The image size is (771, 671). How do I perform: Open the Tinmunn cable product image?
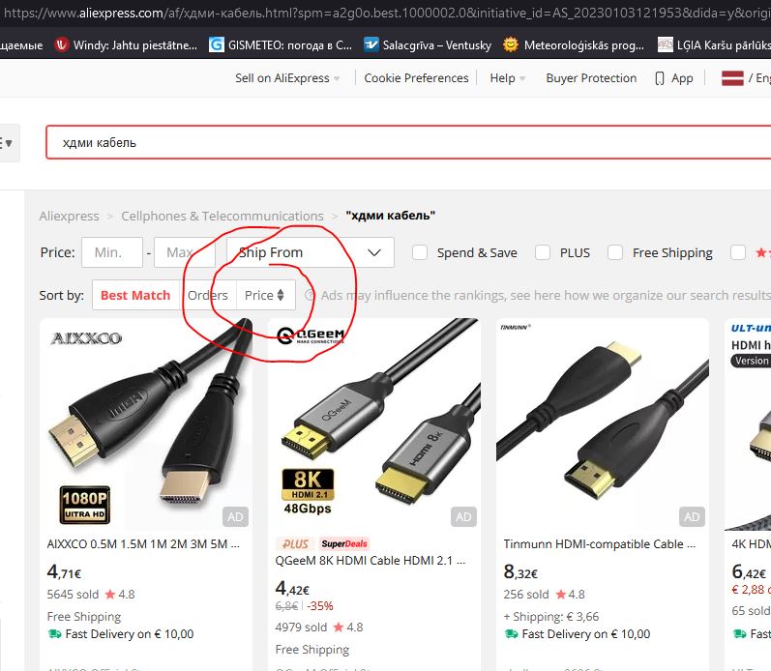[603, 423]
